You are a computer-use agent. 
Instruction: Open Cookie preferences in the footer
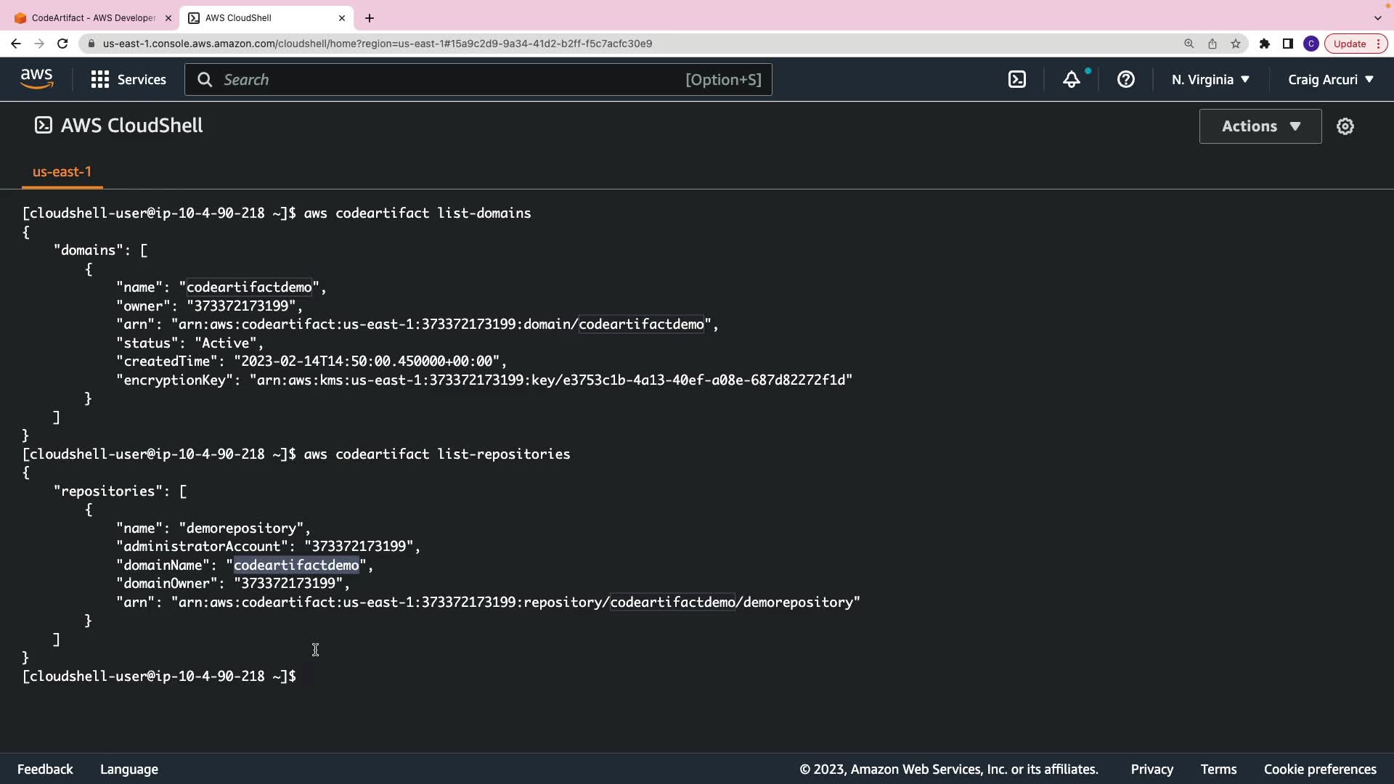click(x=1320, y=769)
